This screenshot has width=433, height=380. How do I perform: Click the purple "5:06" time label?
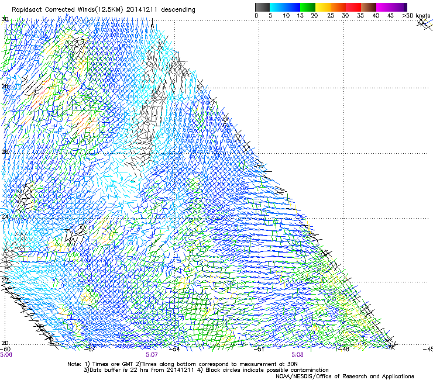pos(6,355)
